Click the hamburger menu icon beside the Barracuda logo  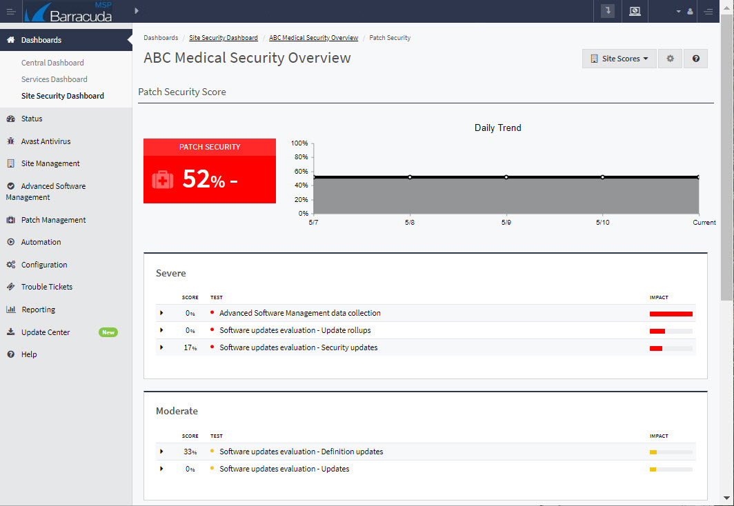pos(11,11)
